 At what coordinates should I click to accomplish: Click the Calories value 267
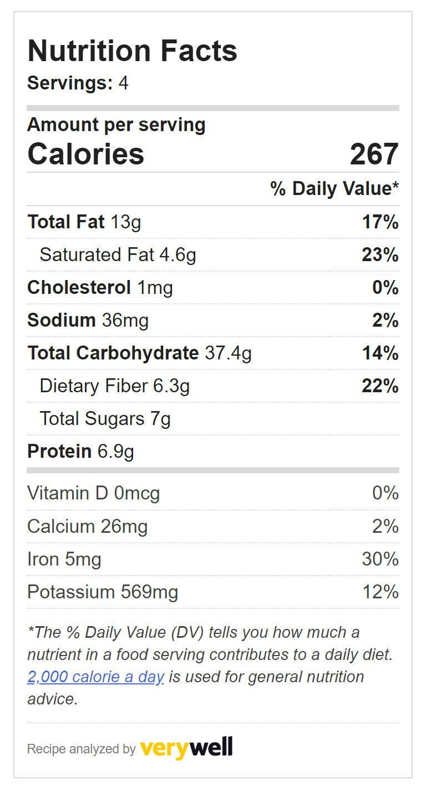[374, 154]
